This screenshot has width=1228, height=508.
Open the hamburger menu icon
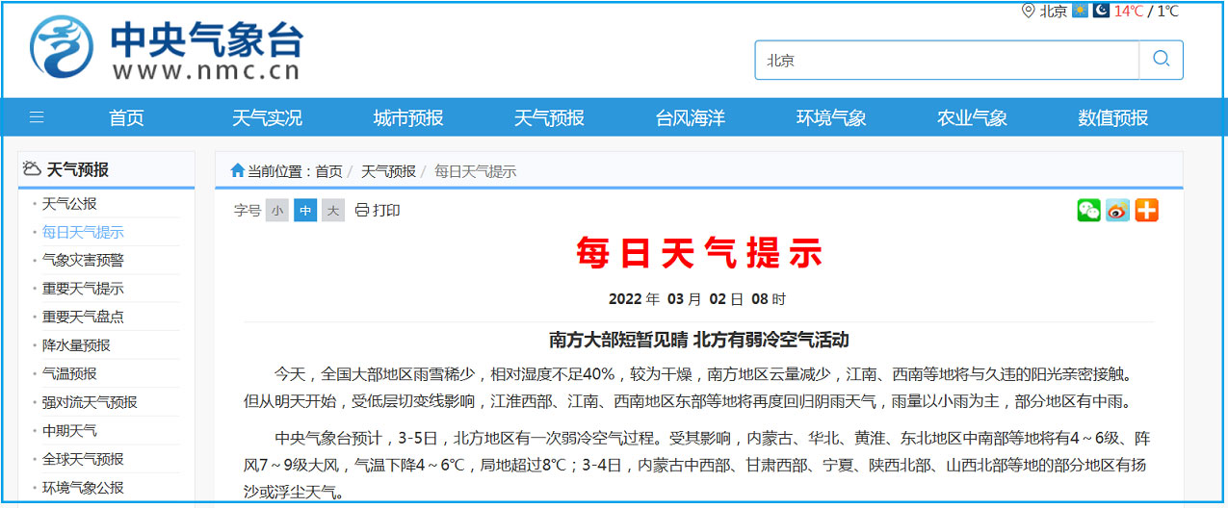[x=37, y=118]
